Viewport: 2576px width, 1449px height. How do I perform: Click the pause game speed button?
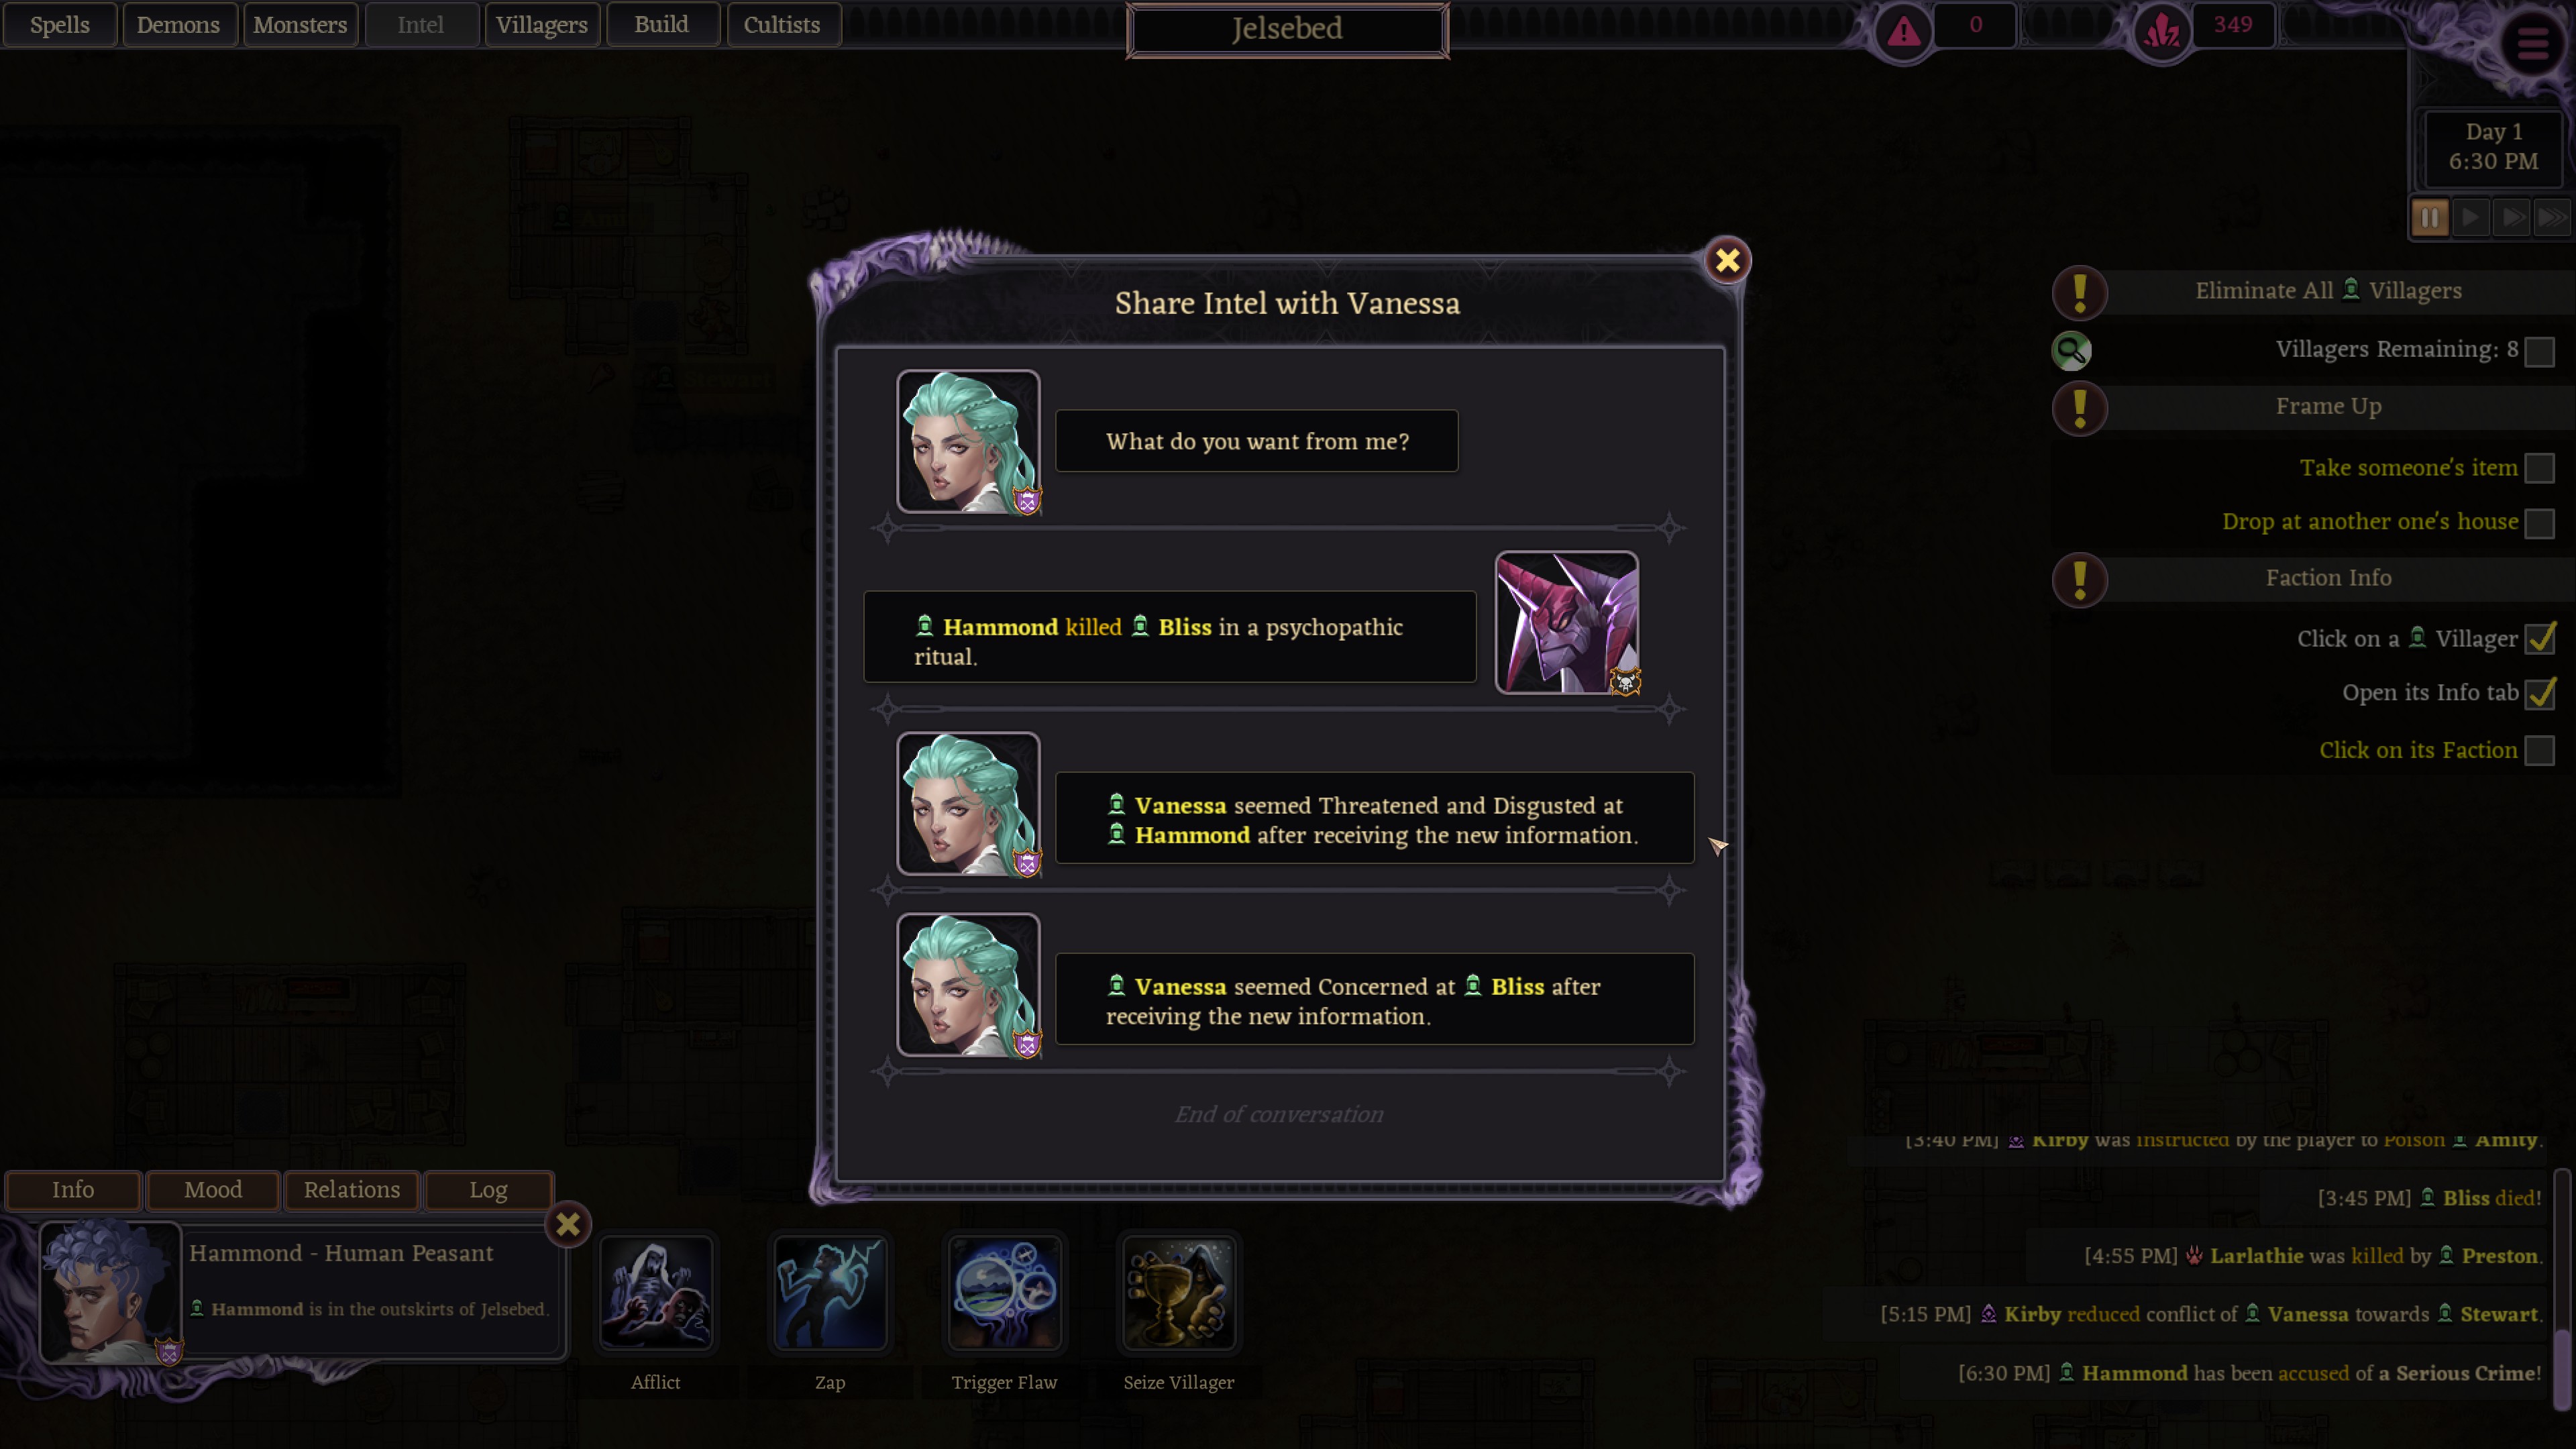coord(2429,218)
